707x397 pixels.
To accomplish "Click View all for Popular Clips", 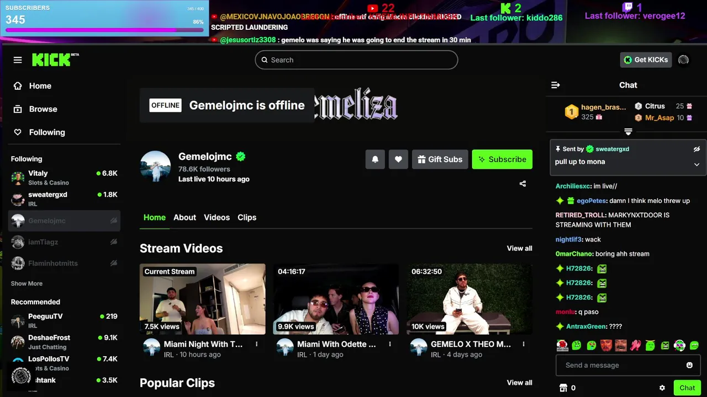I will pos(519,383).
